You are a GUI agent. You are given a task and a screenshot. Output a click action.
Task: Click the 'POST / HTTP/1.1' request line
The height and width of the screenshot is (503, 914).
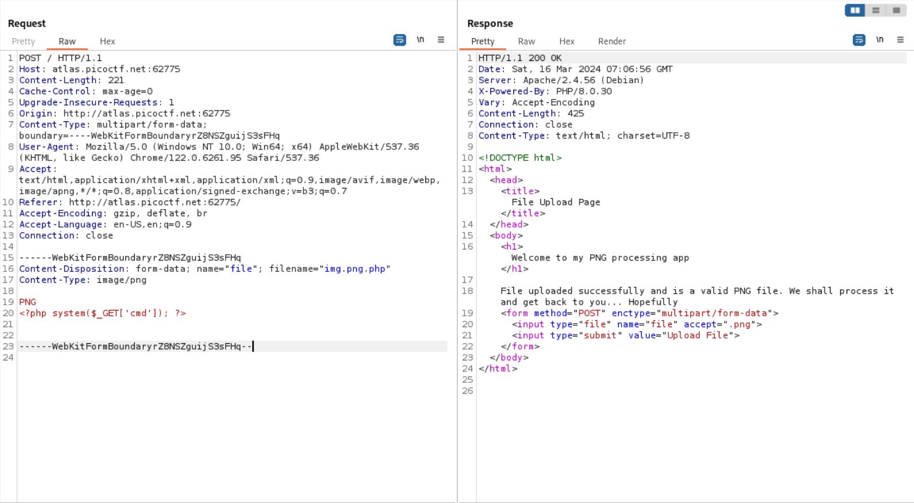point(60,58)
